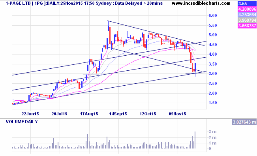Select the 4.253664 moving average value
The height and width of the screenshot is (156, 257).
click(247, 15)
